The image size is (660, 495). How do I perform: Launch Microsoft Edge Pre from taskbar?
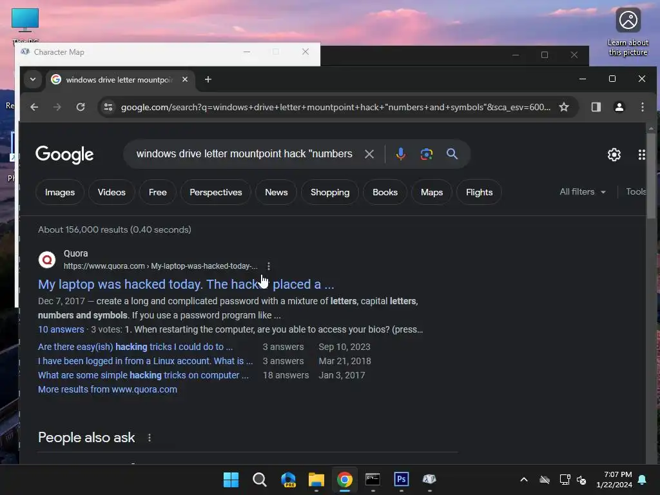click(x=288, y=480)
